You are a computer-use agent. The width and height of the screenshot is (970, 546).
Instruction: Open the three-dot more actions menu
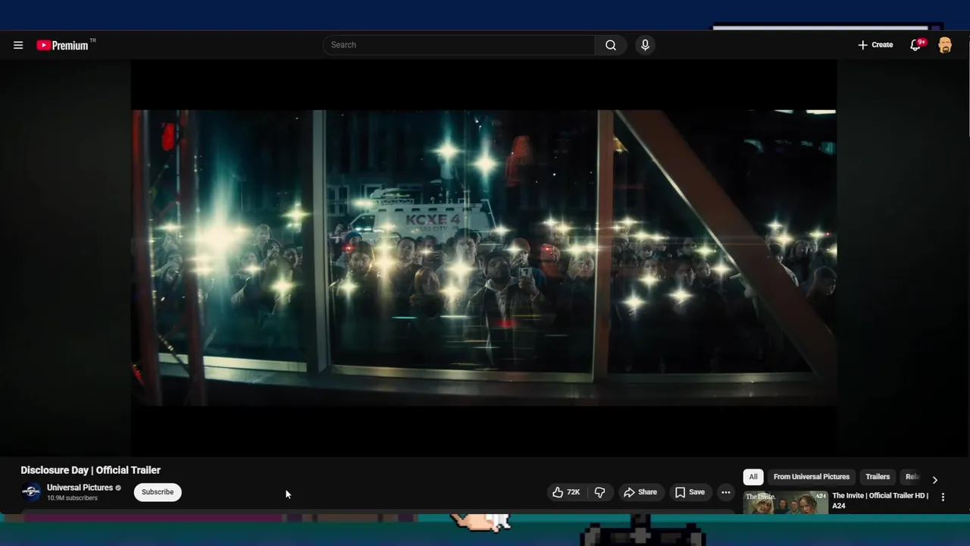point(725,492)
